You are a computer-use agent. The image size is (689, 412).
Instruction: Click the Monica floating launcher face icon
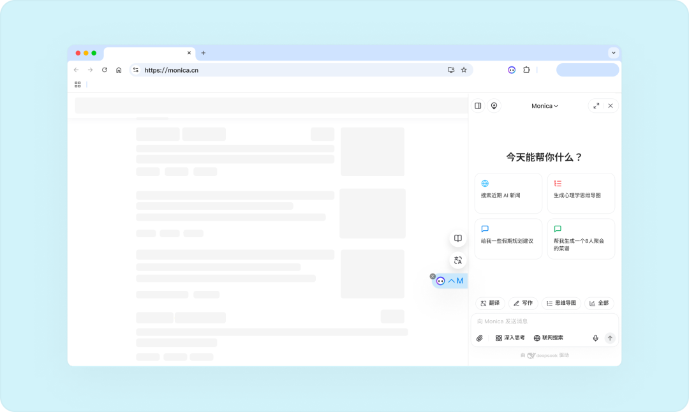[x=440, y=281]
